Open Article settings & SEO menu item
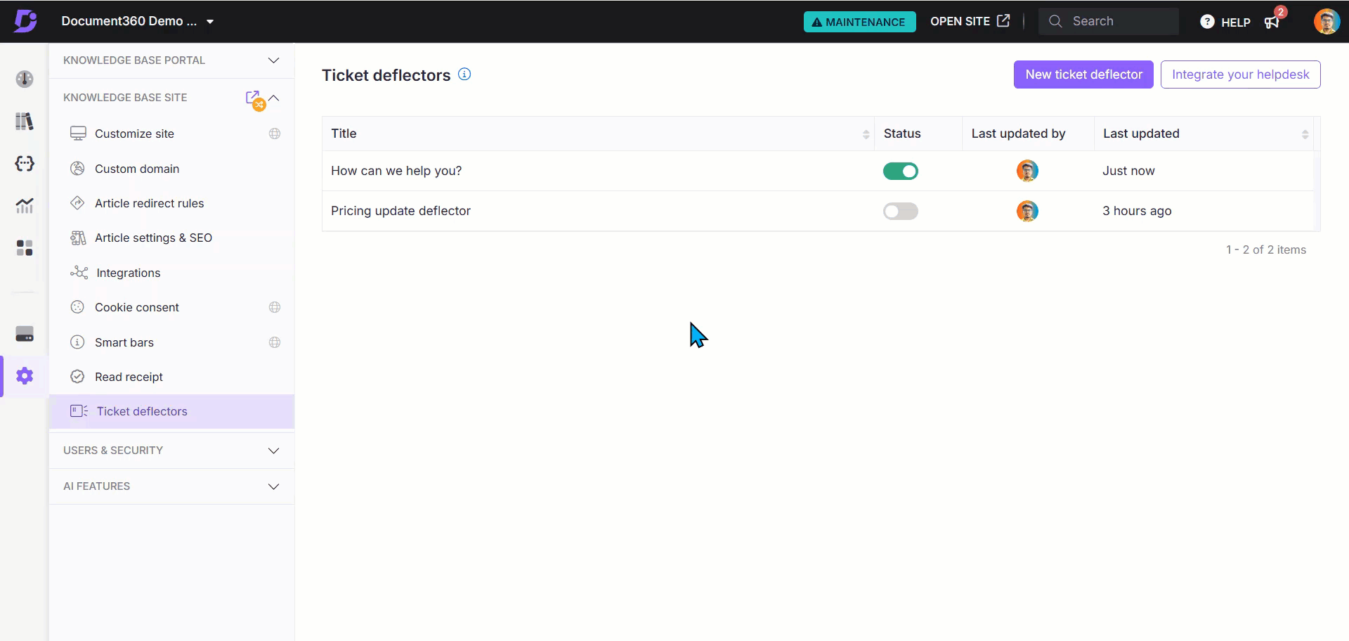Image resolution: width=1349 pixels, height=641 pixels. [171, 238]
